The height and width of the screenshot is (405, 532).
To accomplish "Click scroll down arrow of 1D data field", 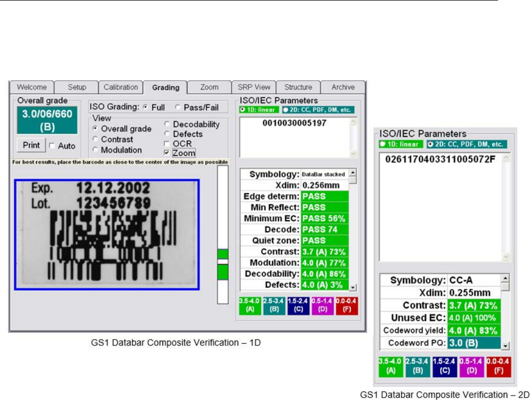I will tap(353, 154).
